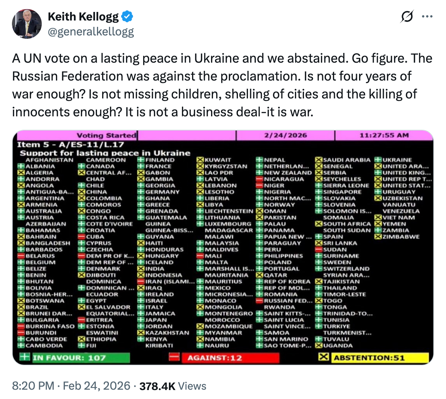446x399 pixels.
Task: Click the 8:20 PM Feb 24, 2026 timestamp
Action: (x=71, y=386)
